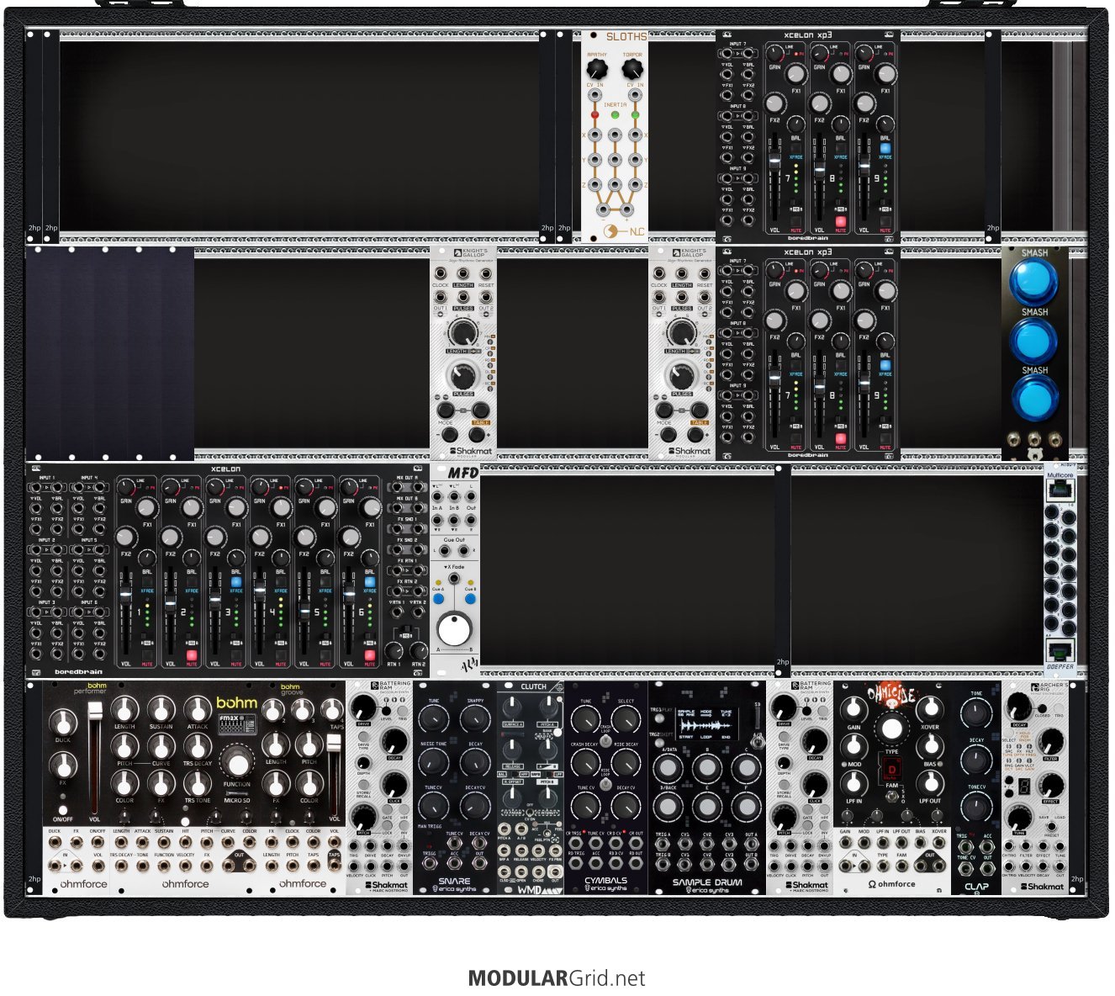
Task: Click the Xcelon channel 1 volume fader
Action: 125,594
